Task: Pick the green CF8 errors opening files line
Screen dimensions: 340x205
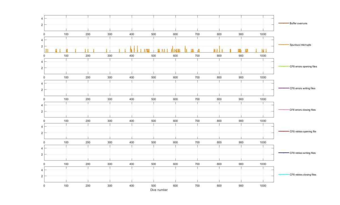Action: click(284, 66)
